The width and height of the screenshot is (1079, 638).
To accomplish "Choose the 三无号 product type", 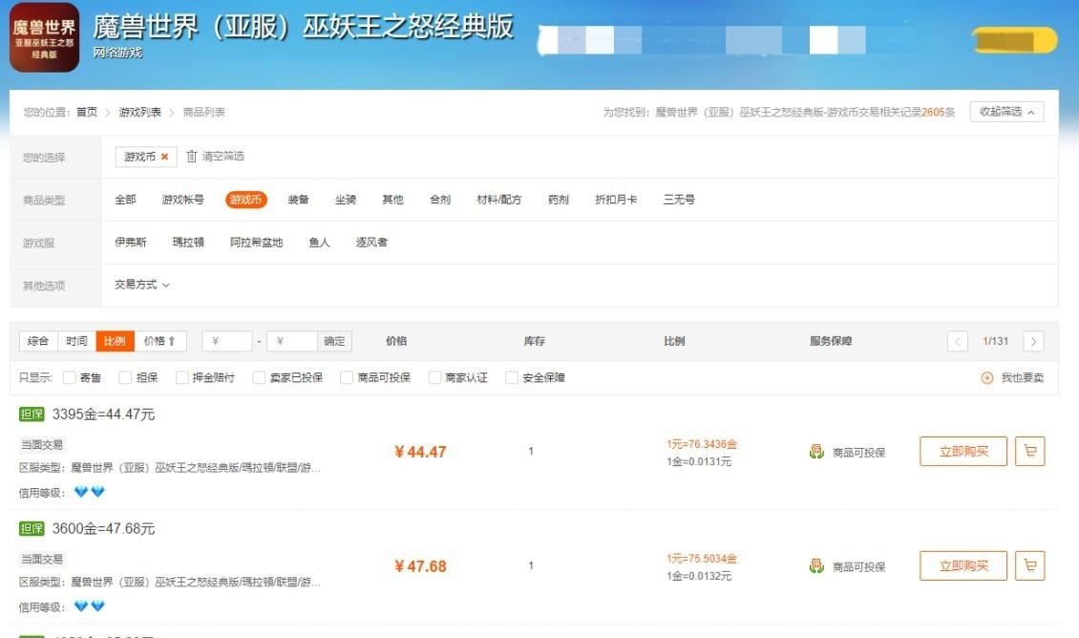I will [679, 200].
